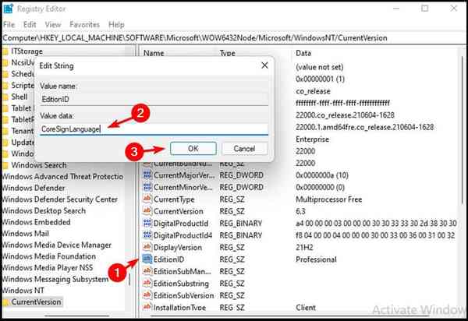Select the ITStorage folder icon in tree
Image resolution: width=468 pixels, height=321 pixels.
(x=5, y=51)
